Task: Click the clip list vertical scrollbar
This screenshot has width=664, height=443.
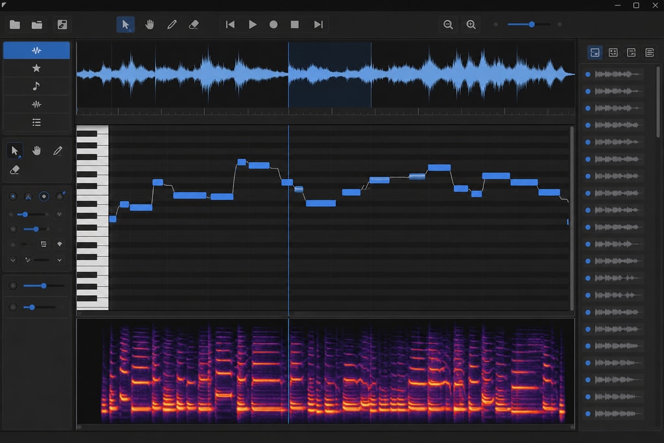Action: coord(658,102)
